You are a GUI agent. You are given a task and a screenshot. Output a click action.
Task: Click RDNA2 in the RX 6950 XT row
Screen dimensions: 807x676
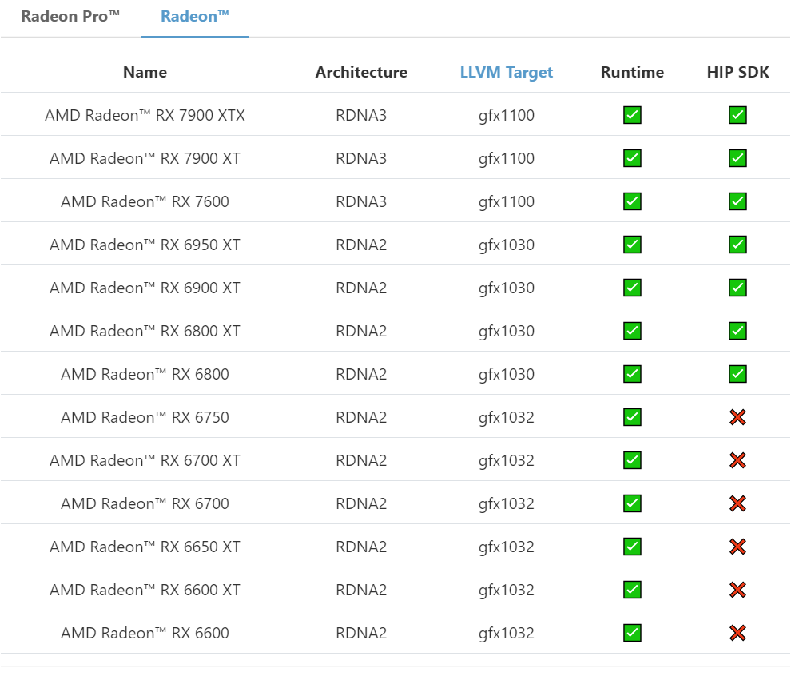[x=361, y=245]
